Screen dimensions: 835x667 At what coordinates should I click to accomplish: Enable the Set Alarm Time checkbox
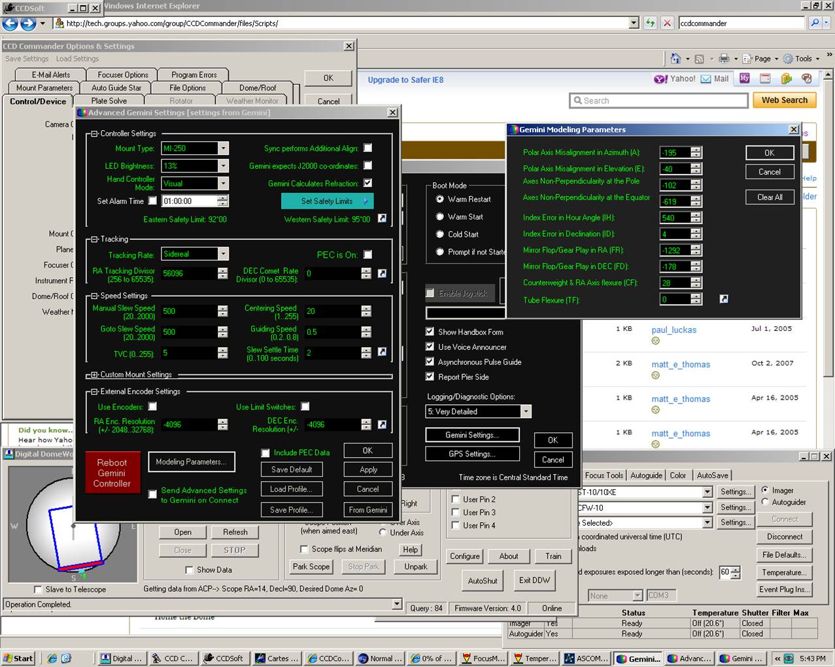(152, 201)
